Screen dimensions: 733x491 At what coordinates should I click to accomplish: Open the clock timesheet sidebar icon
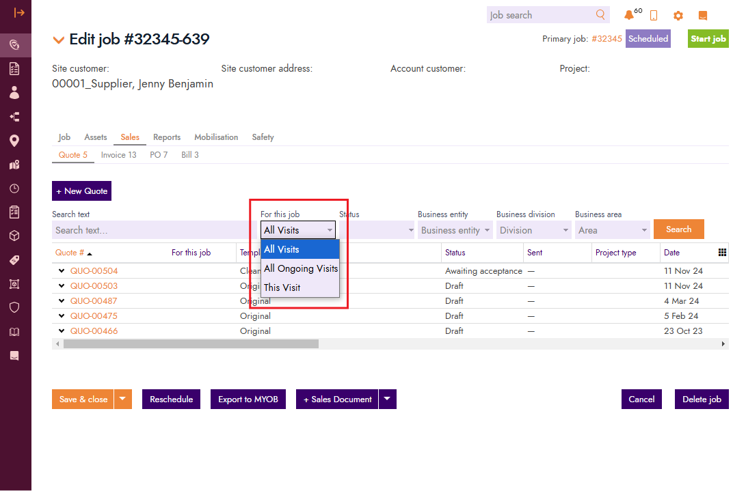(x=14, y=188)
